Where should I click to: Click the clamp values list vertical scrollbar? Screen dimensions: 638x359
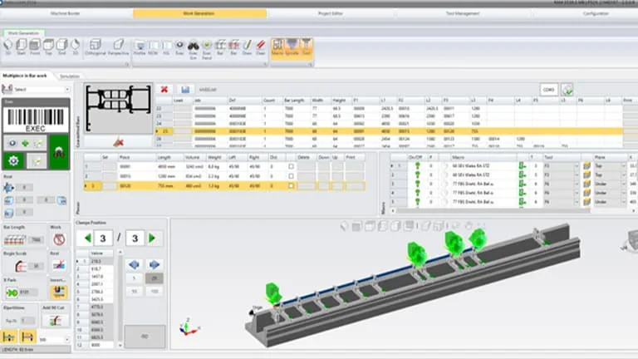click(120, 299)
